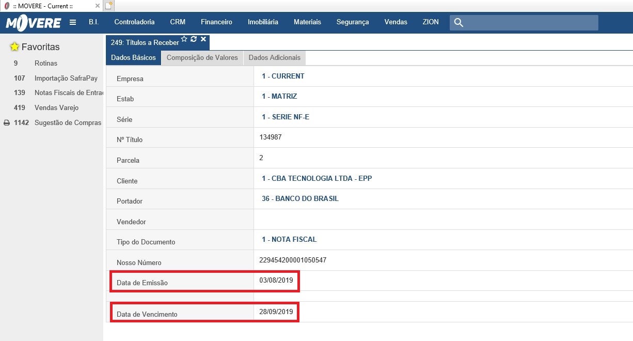The height and width of the screenshot is (341, 633).
Task: Open the hamburger menu icon
Action: (73, 22)
